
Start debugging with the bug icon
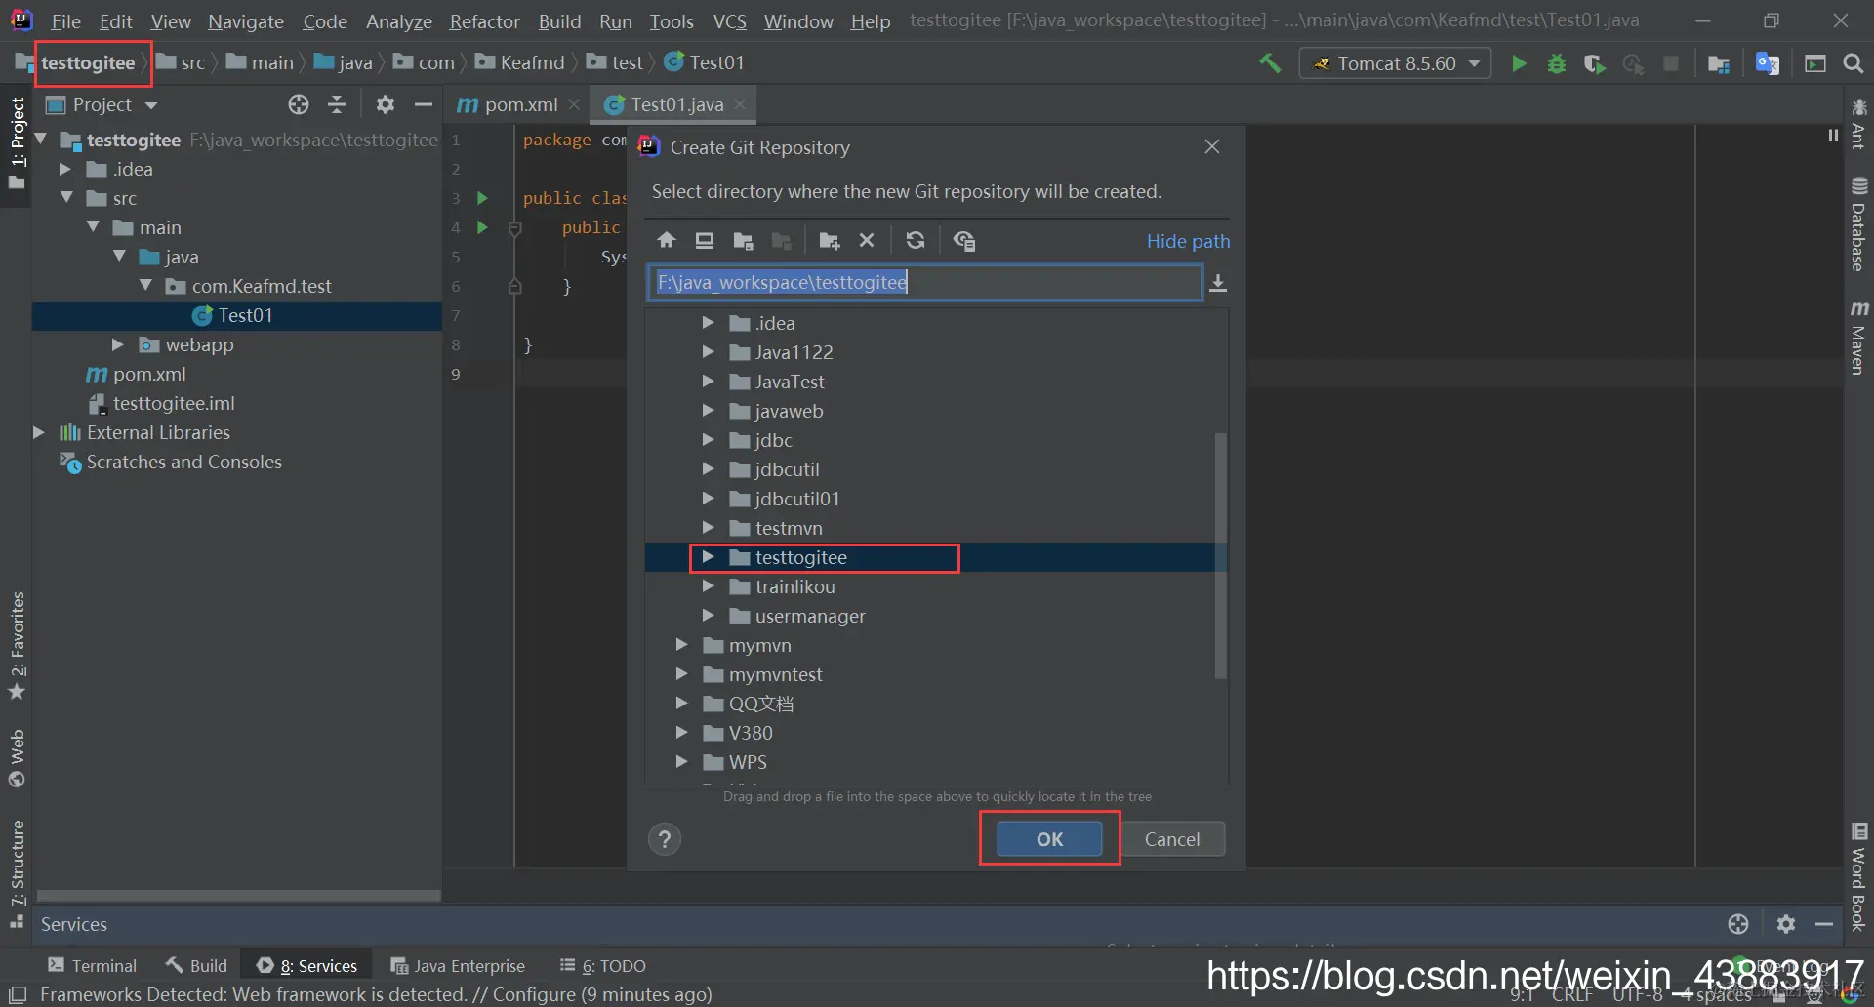pyautogui.click(x=1557, y=63)
